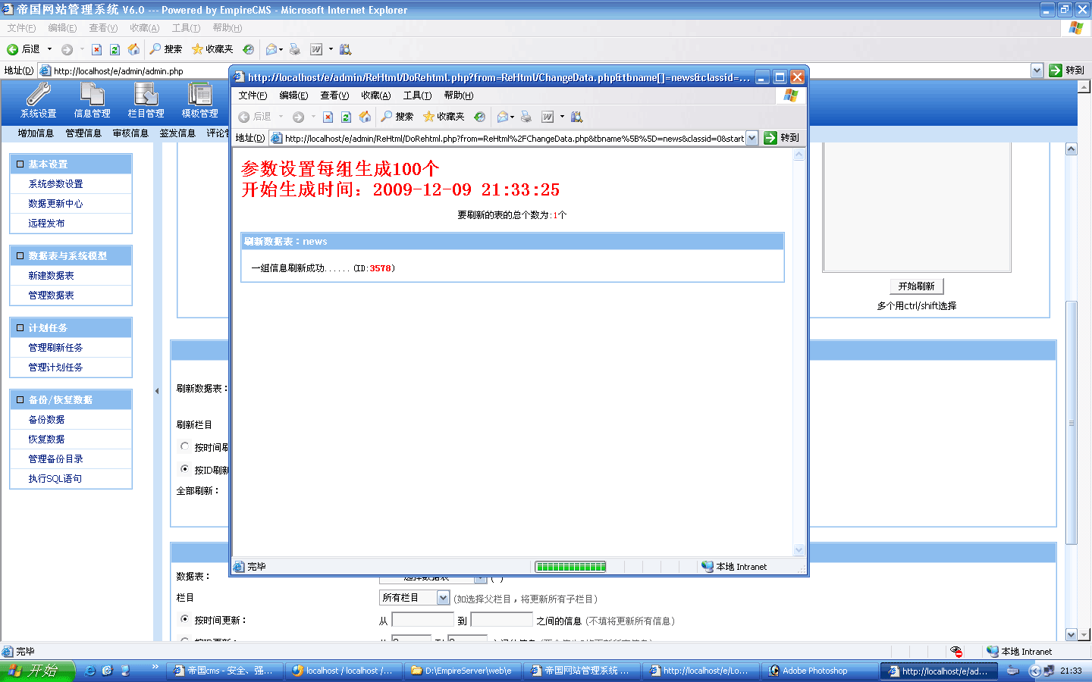Viewport: 1092px width, 682px height.
Task: Click the popup window's stop icon
Action: click(328, 117)
